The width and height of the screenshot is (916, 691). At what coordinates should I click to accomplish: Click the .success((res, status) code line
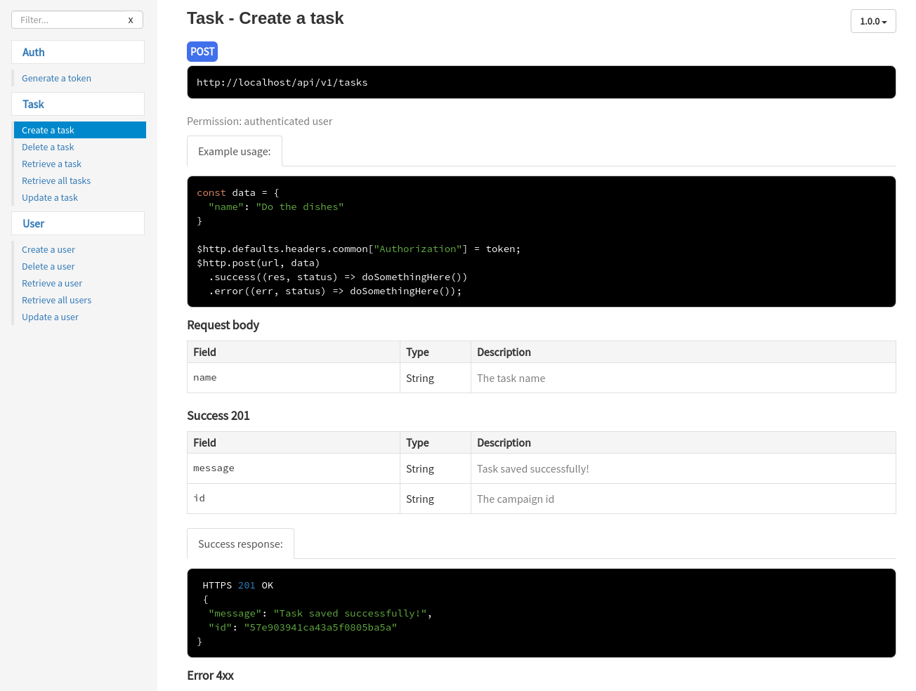point(338,277)
